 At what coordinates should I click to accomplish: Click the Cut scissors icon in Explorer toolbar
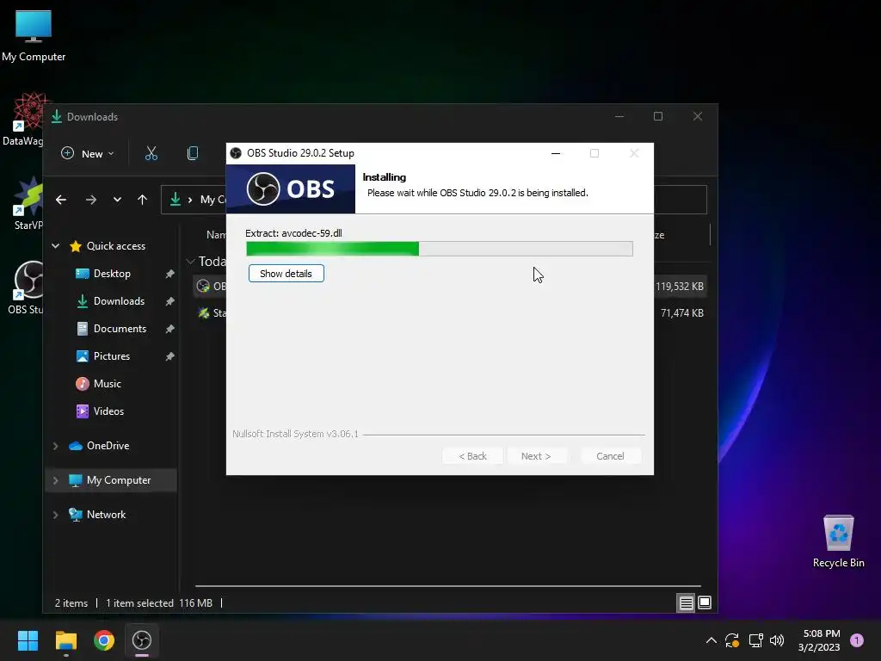151,153
